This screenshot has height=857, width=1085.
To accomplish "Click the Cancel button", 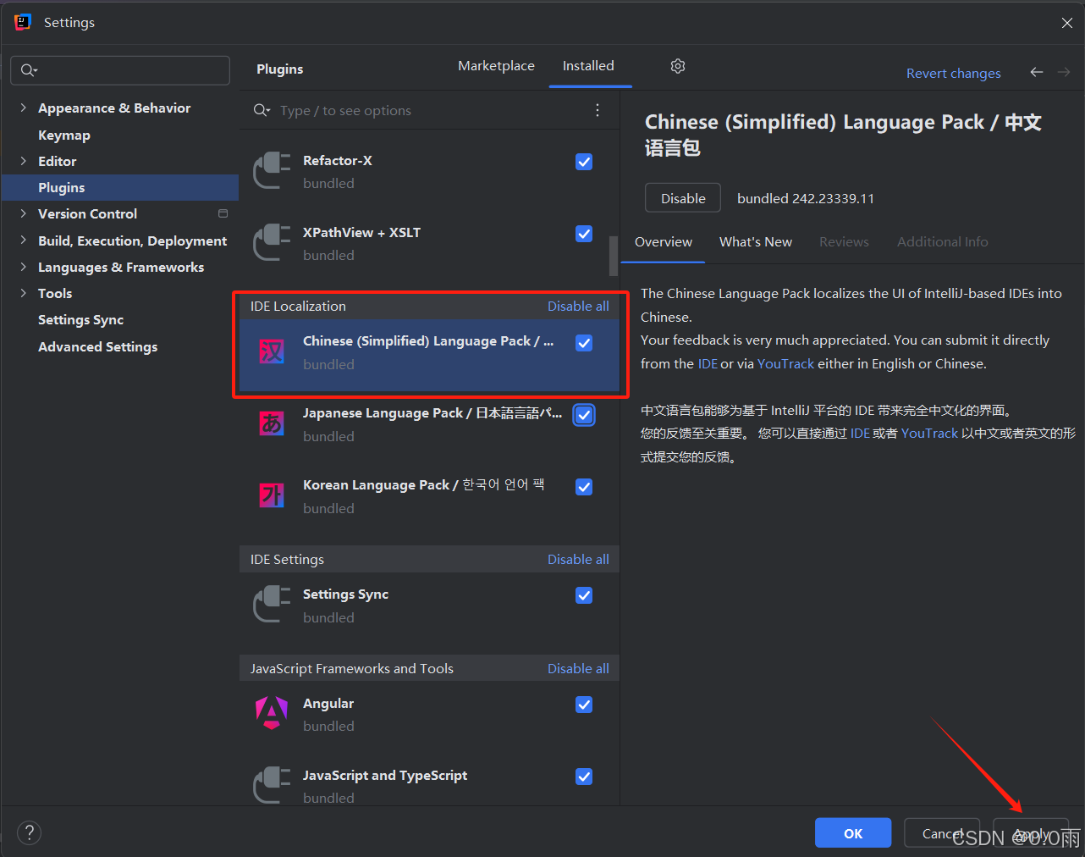I will [942, 833].
